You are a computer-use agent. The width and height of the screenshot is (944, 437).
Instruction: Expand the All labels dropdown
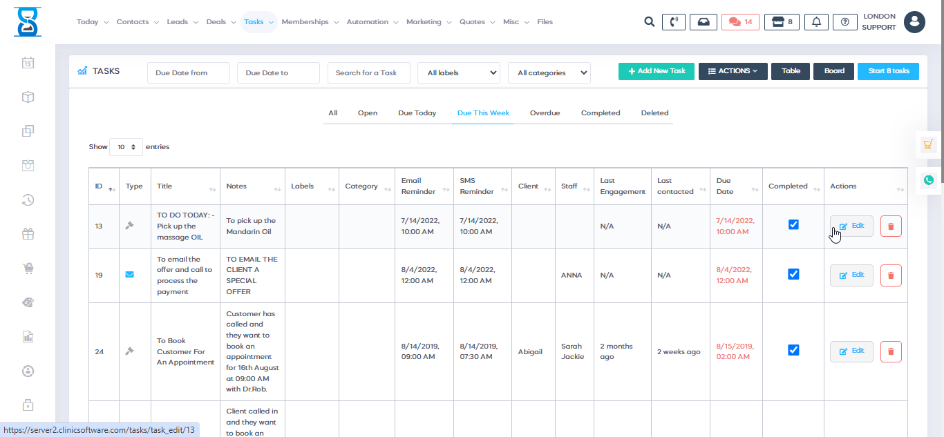pos(459,72)
